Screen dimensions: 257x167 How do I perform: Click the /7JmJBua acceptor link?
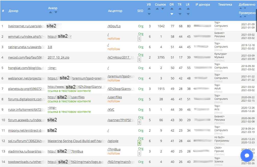(x=114, y=149)
